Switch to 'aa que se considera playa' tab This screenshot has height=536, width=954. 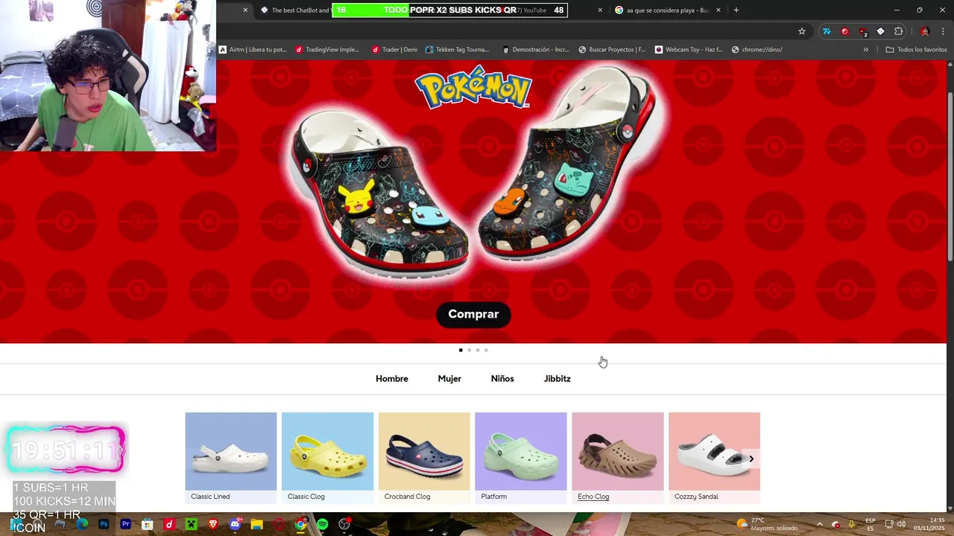[x=662, y=10]
